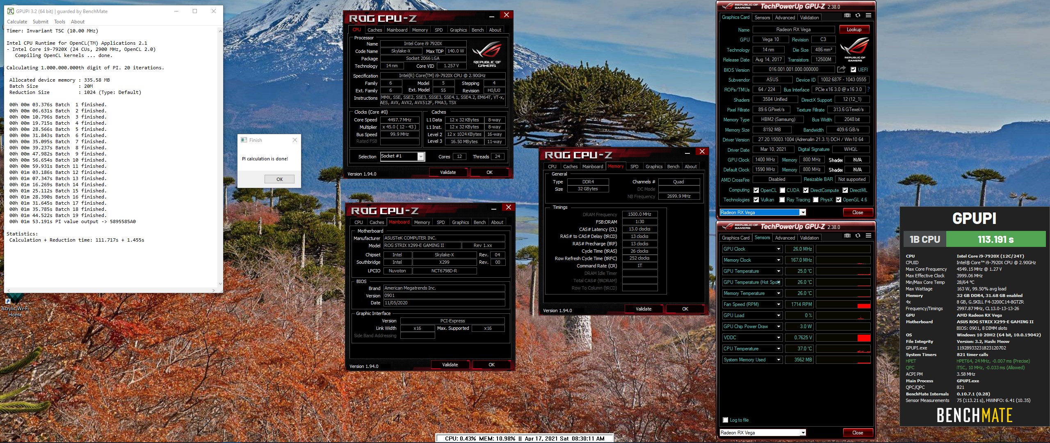This screenshot has width=1050, height=443.
Task: Minimize the CPU-Z Memory window
Action: (687, 152)
